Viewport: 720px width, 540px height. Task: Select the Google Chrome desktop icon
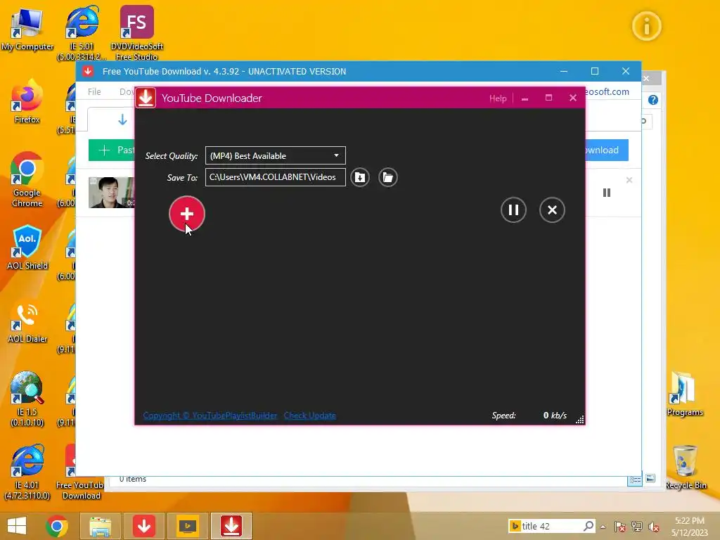point(27,179)
